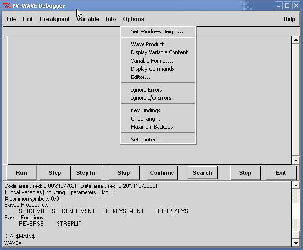
Task: Click the REVERSE function name
Action: coord(31,224)
